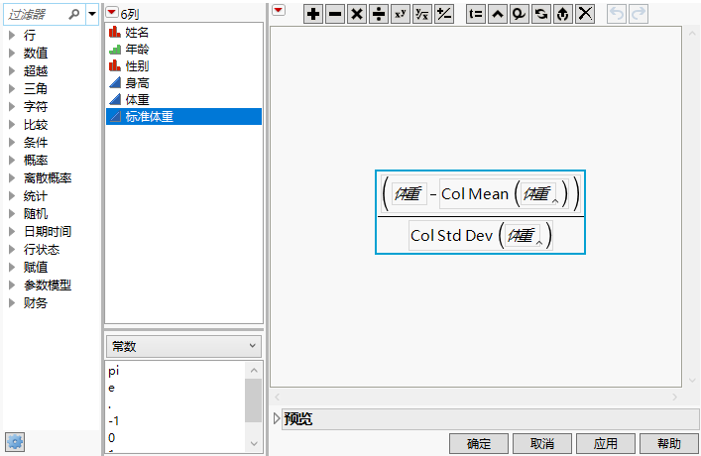The image size is (701, 456).
Task: Click the undo arrow button
Action: [617, 14]
